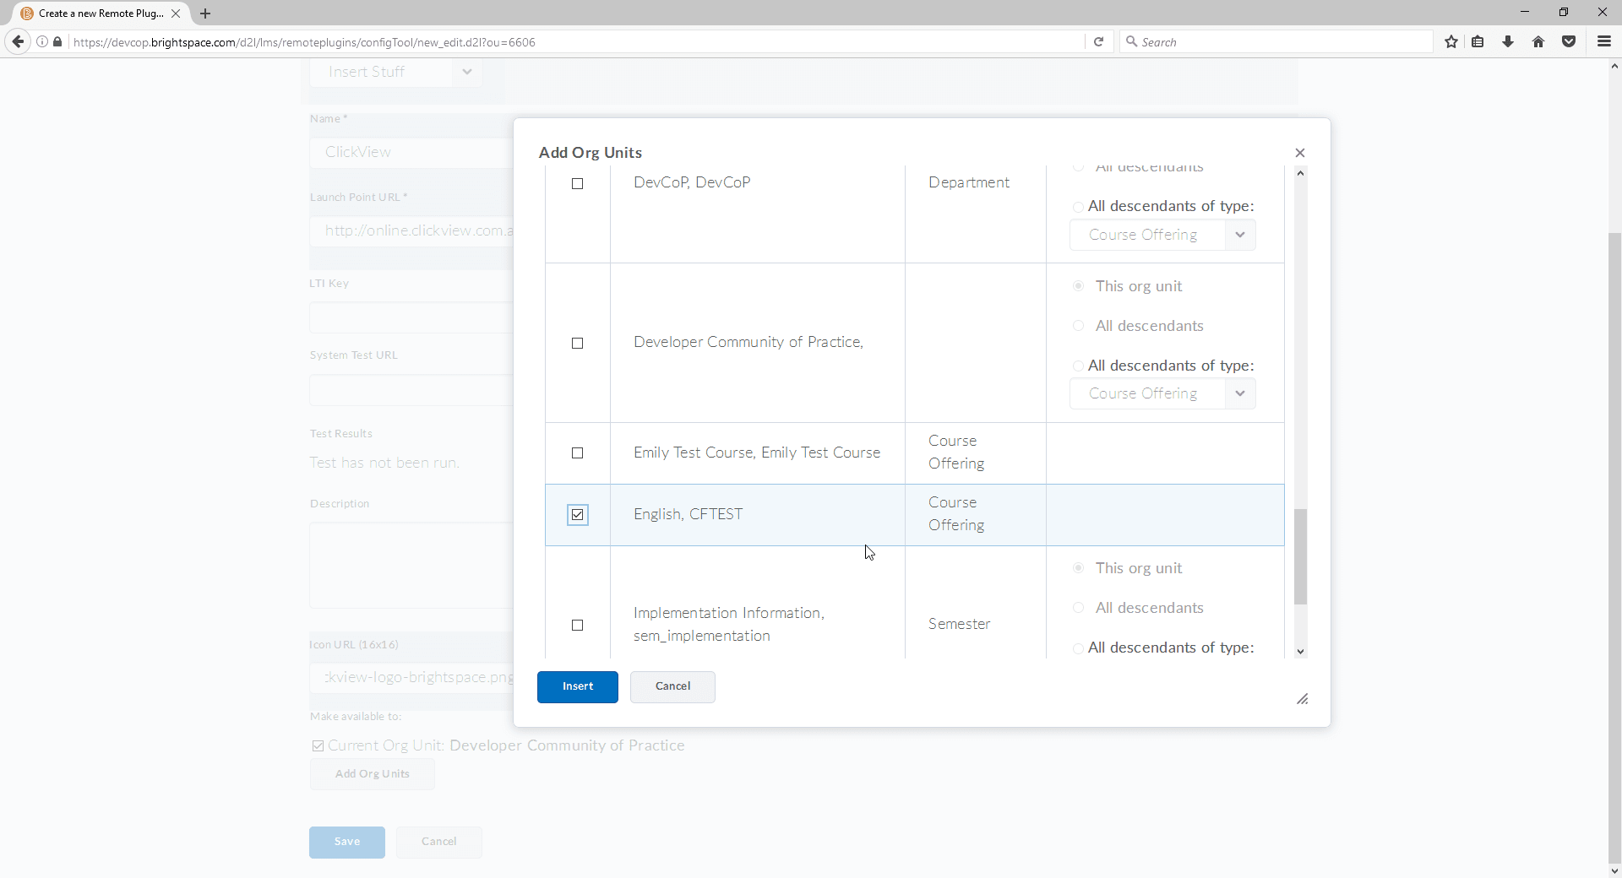Open the Firefox hamburger menu
Image resolution: width=1622 pixels, height=878 pixels.
[x=1603, y=41]
